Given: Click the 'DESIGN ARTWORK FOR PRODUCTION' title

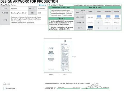Looking at the screenshot, I should click(29, 2).
